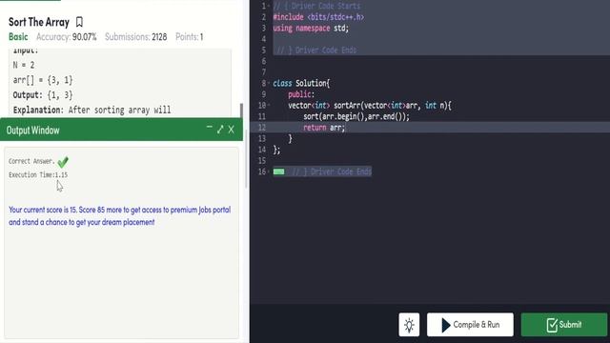
Task: Click the green correct answer checkmark
Action: 63,161
